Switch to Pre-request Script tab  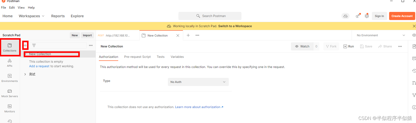tap(137, 57)
